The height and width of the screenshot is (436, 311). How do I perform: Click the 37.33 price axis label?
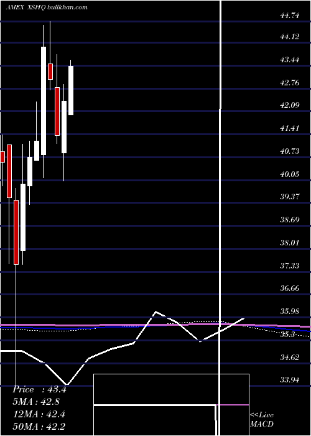pyautogui.click(x=290, y=266)
